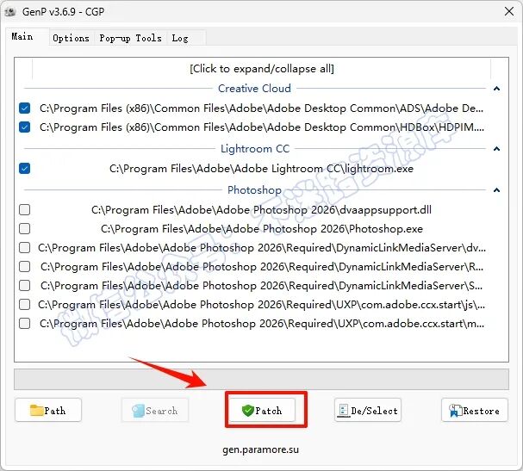Collapse the Lightroom CC group arrow
This screenshot has height=471, width=523.
click(x=496, y=149)
